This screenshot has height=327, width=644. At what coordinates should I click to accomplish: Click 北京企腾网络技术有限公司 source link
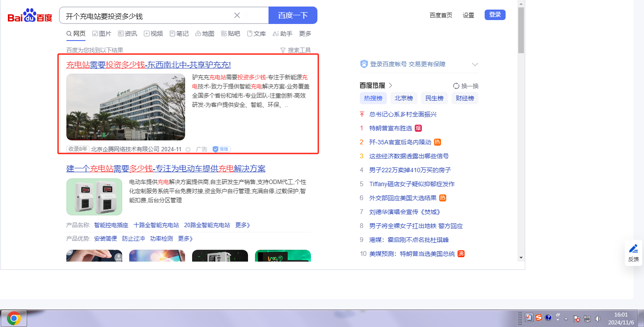pyautogui.click(x=125, y=149)
